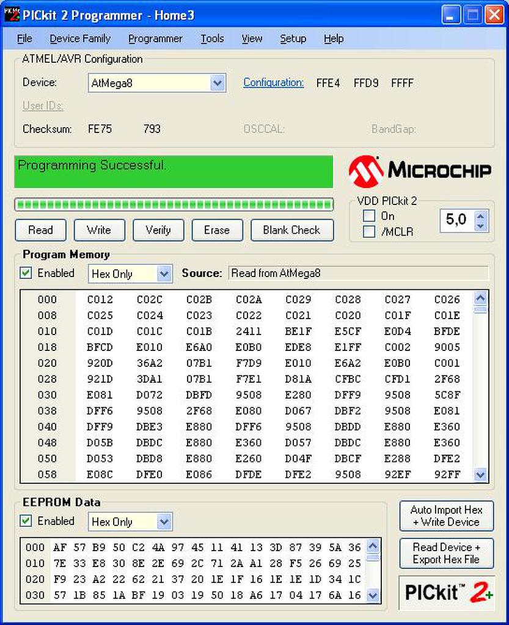
Task: Select program memory cell D81A
Action: (x=298, y=379)
